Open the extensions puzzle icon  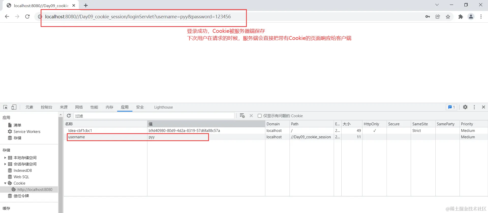coord(461,17)
